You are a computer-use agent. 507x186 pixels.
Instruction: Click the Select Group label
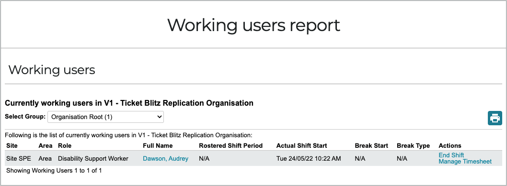[x=25, y=117]
